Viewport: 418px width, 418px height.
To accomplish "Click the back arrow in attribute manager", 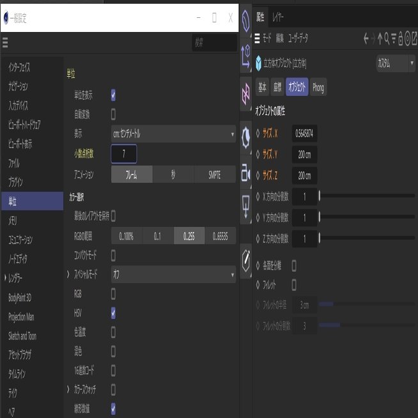I will point(366,38).
